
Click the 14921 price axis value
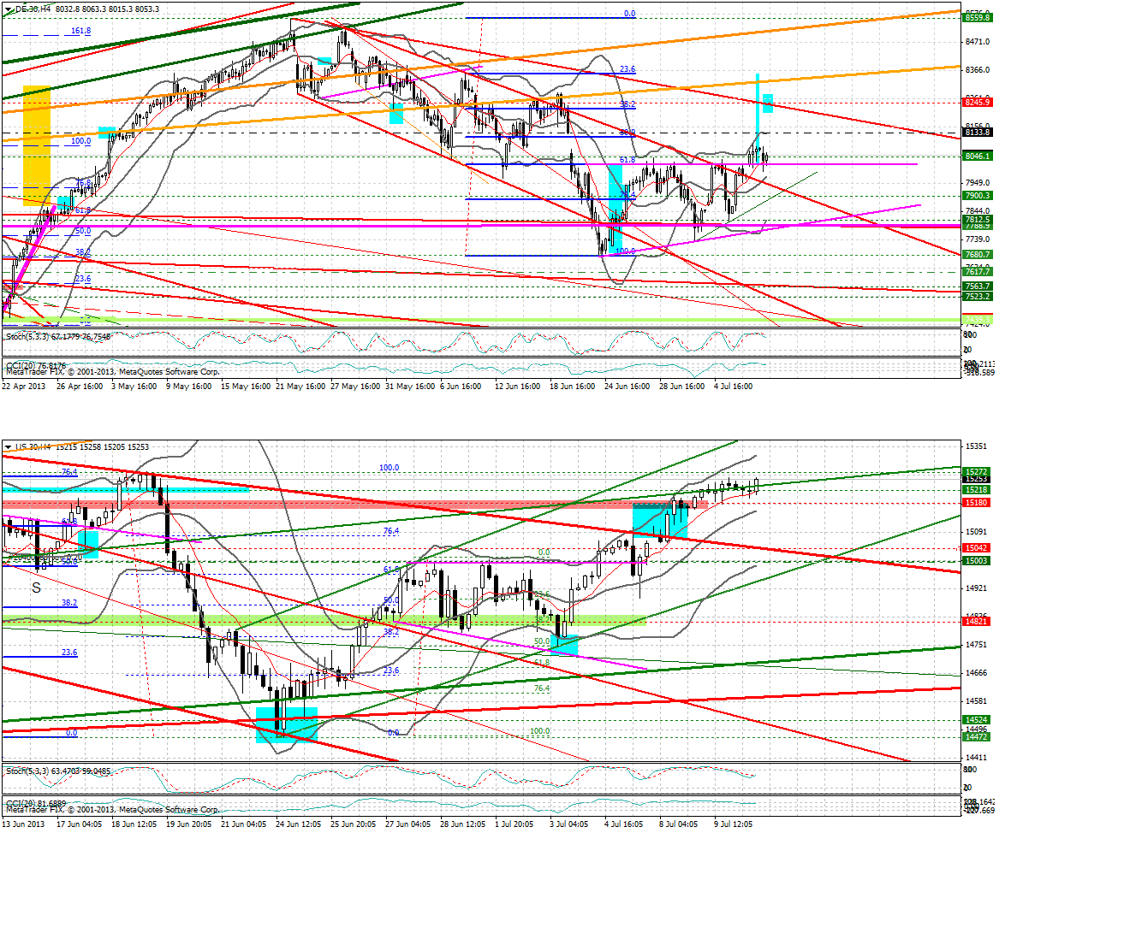976,588
